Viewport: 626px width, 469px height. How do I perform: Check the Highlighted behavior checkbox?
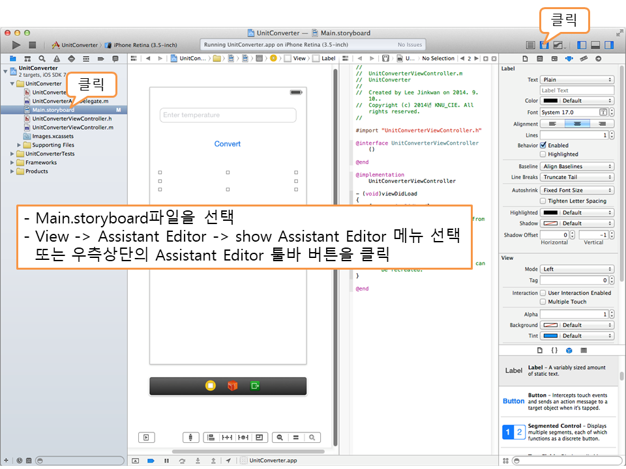click(543, 154)
